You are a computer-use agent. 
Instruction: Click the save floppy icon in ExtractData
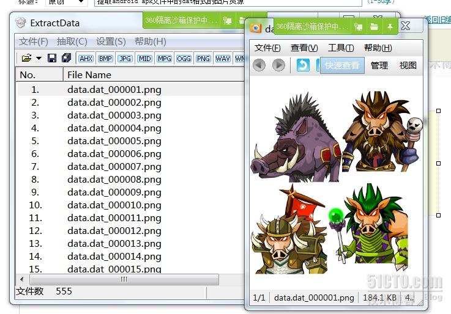tap(52, 58)
